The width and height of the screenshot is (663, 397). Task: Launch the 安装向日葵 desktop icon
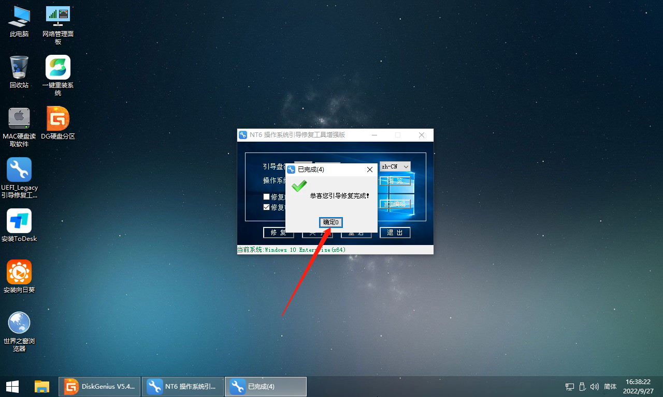point(19,276)
